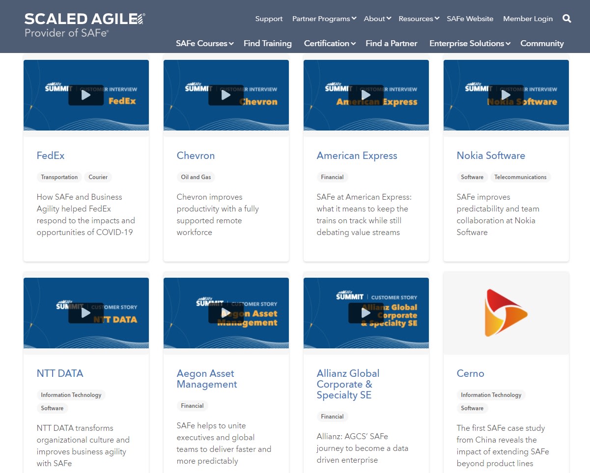Screen dimensions: 590x473
Task: Go to Support page
Action: [x=269, y=19]
